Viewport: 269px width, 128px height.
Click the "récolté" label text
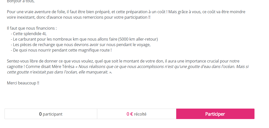[x=140, y=114]
